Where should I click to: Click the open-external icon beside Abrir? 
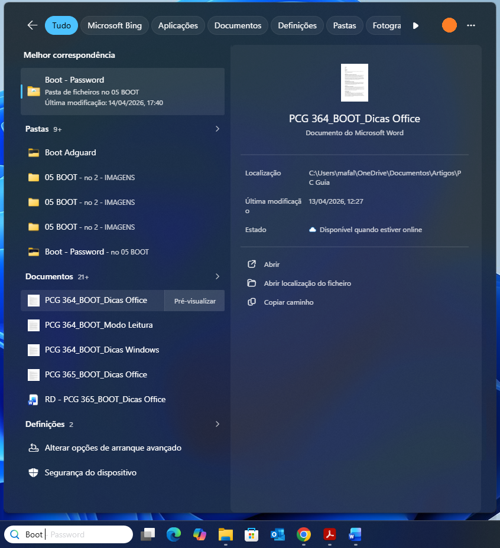pos(252,264)
